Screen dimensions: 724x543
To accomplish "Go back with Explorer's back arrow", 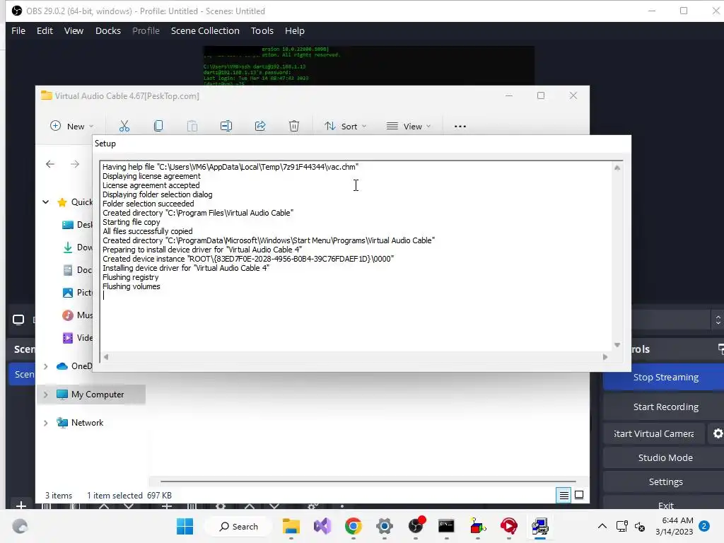I will [50, 164].
